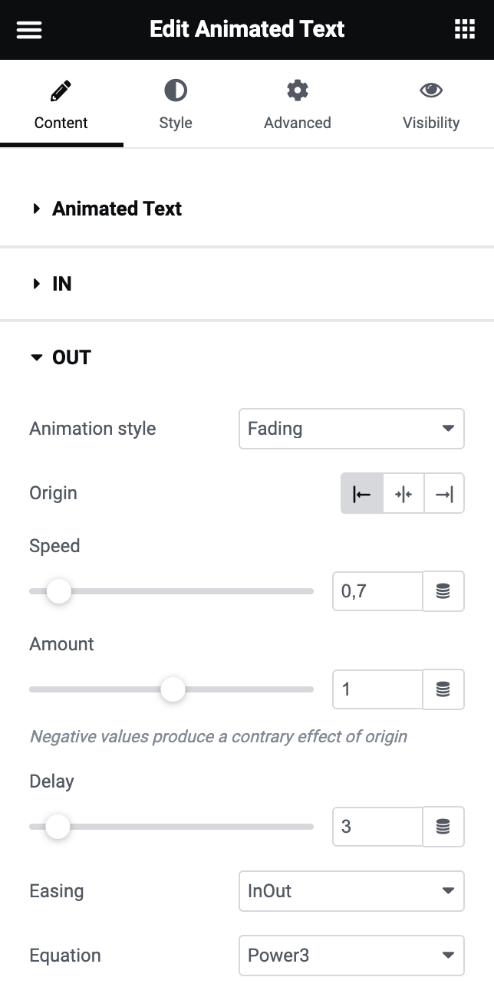Open the Advanced settings tab
The height and width of the screenshot is (1000, 494).
pos(298,105)
